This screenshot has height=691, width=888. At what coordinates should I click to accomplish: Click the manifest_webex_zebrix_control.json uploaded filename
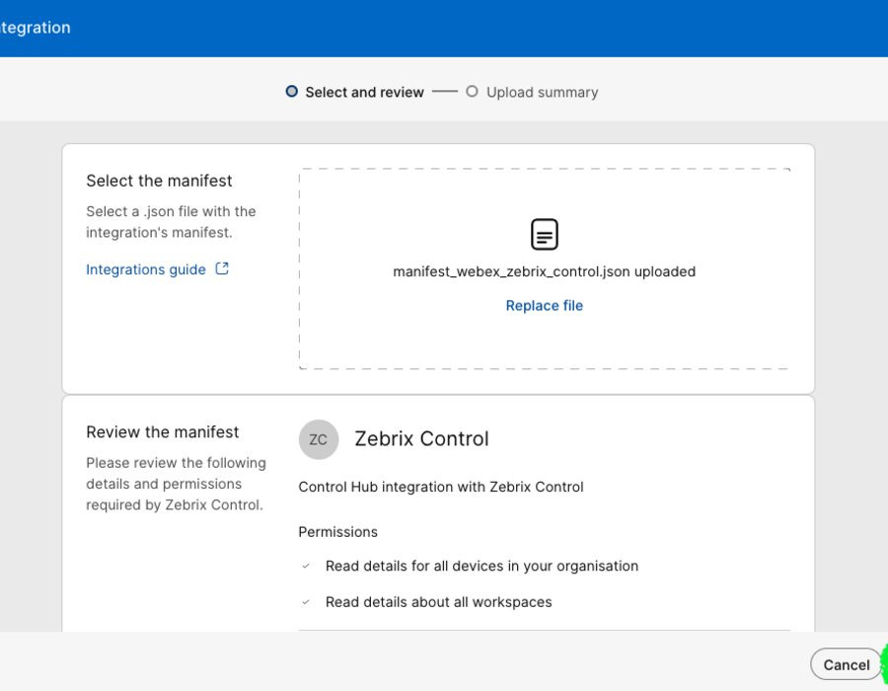tap(545, 271)
